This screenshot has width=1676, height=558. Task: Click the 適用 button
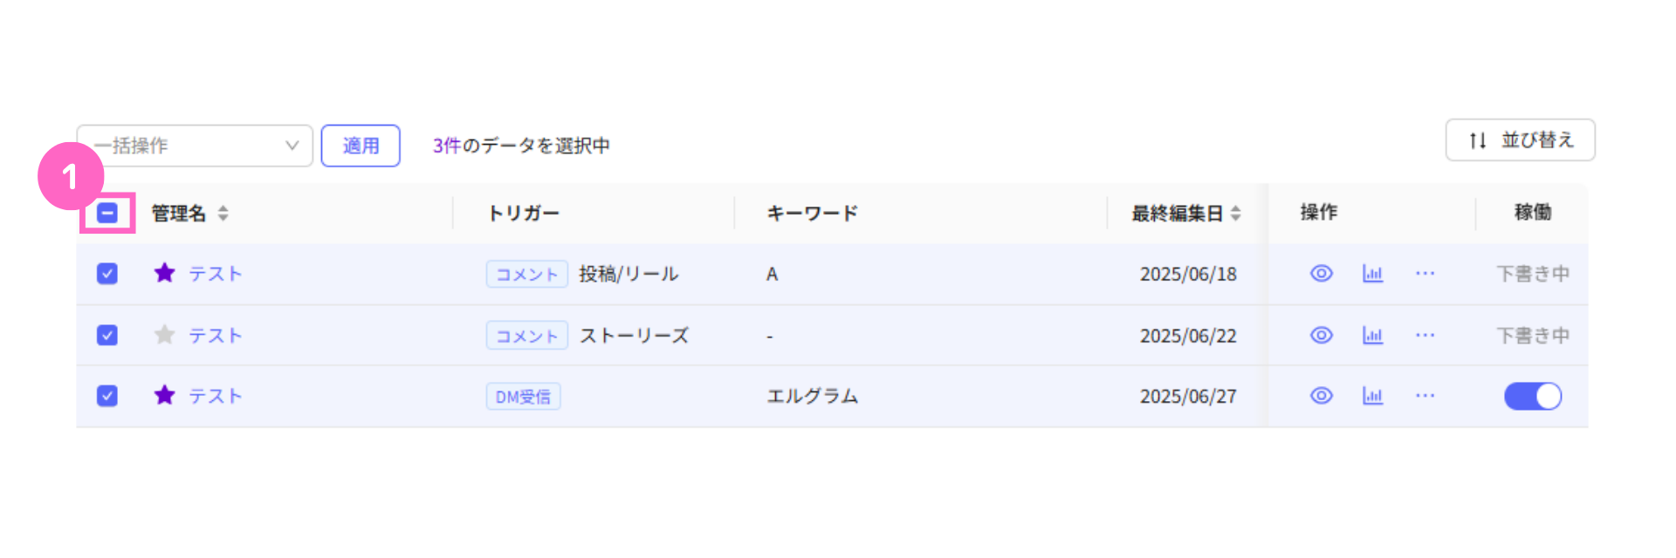(x=361, y=146)
